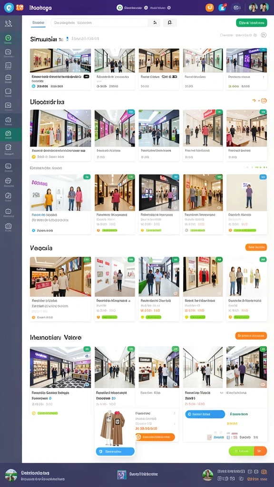Select the underlined tab beside search field
The image size is (274, 487).
point(39,23)
